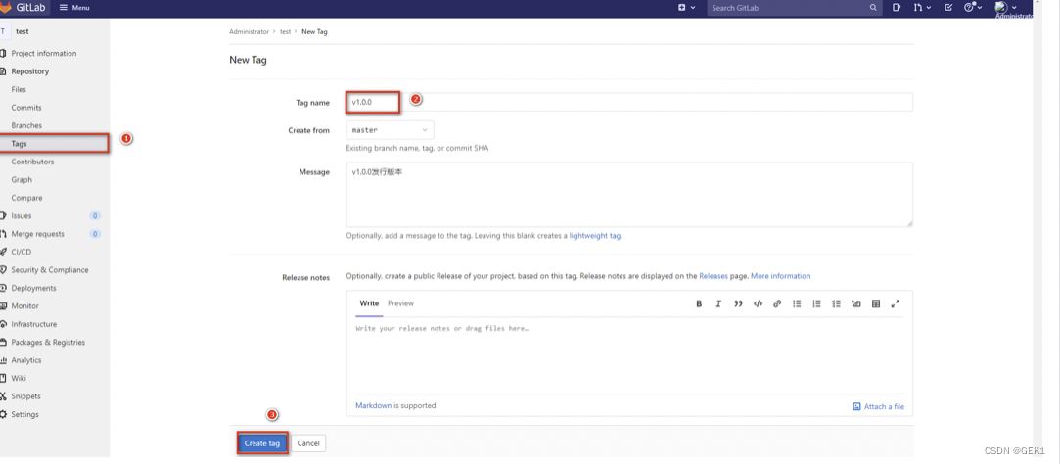The width and height of the screenshot is (1060, 464).
Task: Click the collapsible section icon in the editor toolbar
Action: [855, 303]
